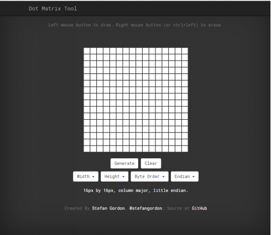Click the caret arrow on Endian button
271x235 pixels.
(194, 177)
